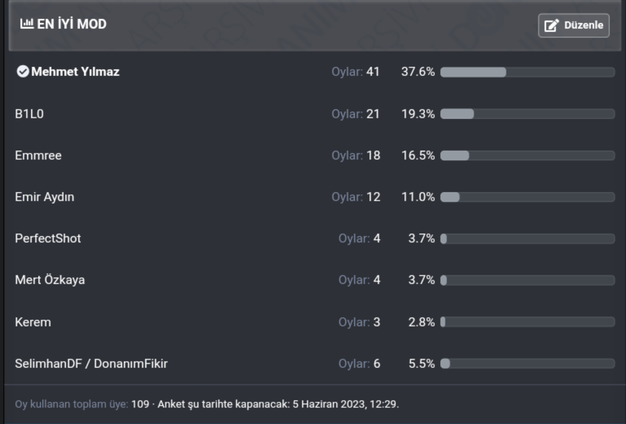Click the EN İYİ MOD poll title
This screenshot has width=626, height=424.
tap(72, 24)
